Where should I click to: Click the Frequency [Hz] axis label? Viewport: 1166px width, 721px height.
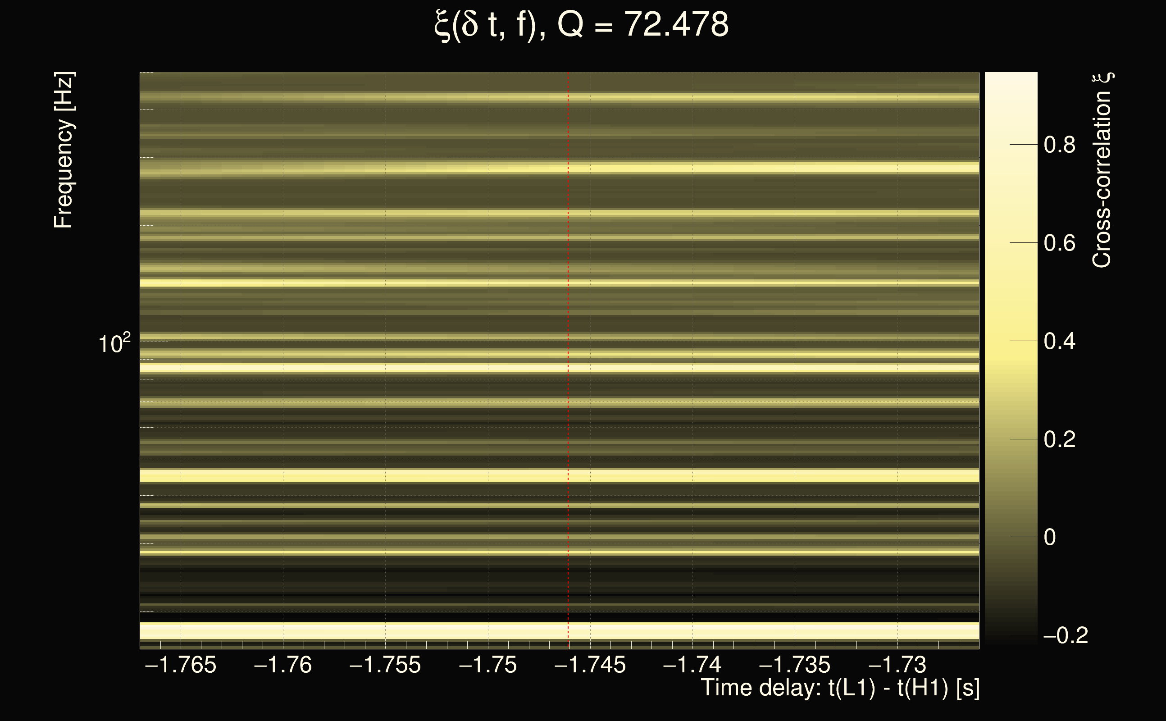64,150
